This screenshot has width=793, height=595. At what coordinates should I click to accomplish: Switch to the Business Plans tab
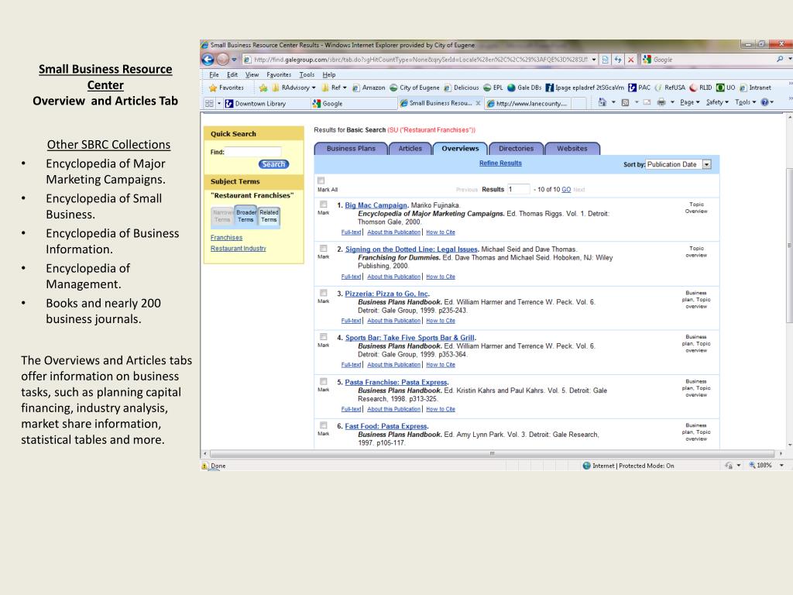[351, 148]
